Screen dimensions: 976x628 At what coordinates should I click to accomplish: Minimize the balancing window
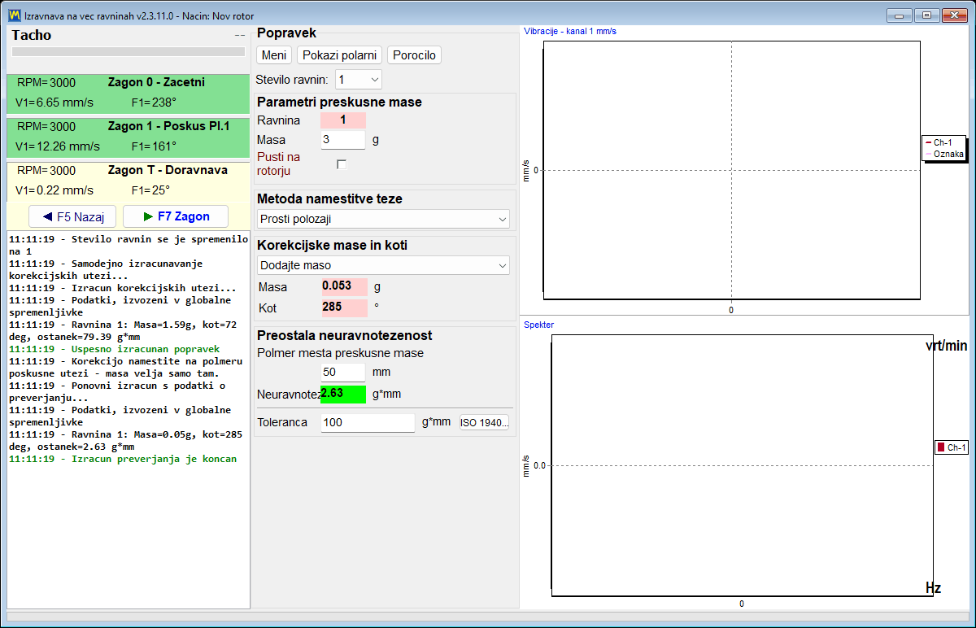point(900,15)
